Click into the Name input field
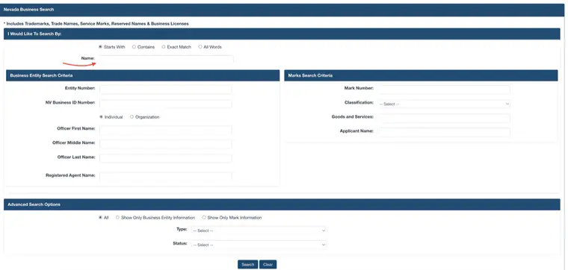The width and height of the screenshot is (568, 270). pos(166,59)
